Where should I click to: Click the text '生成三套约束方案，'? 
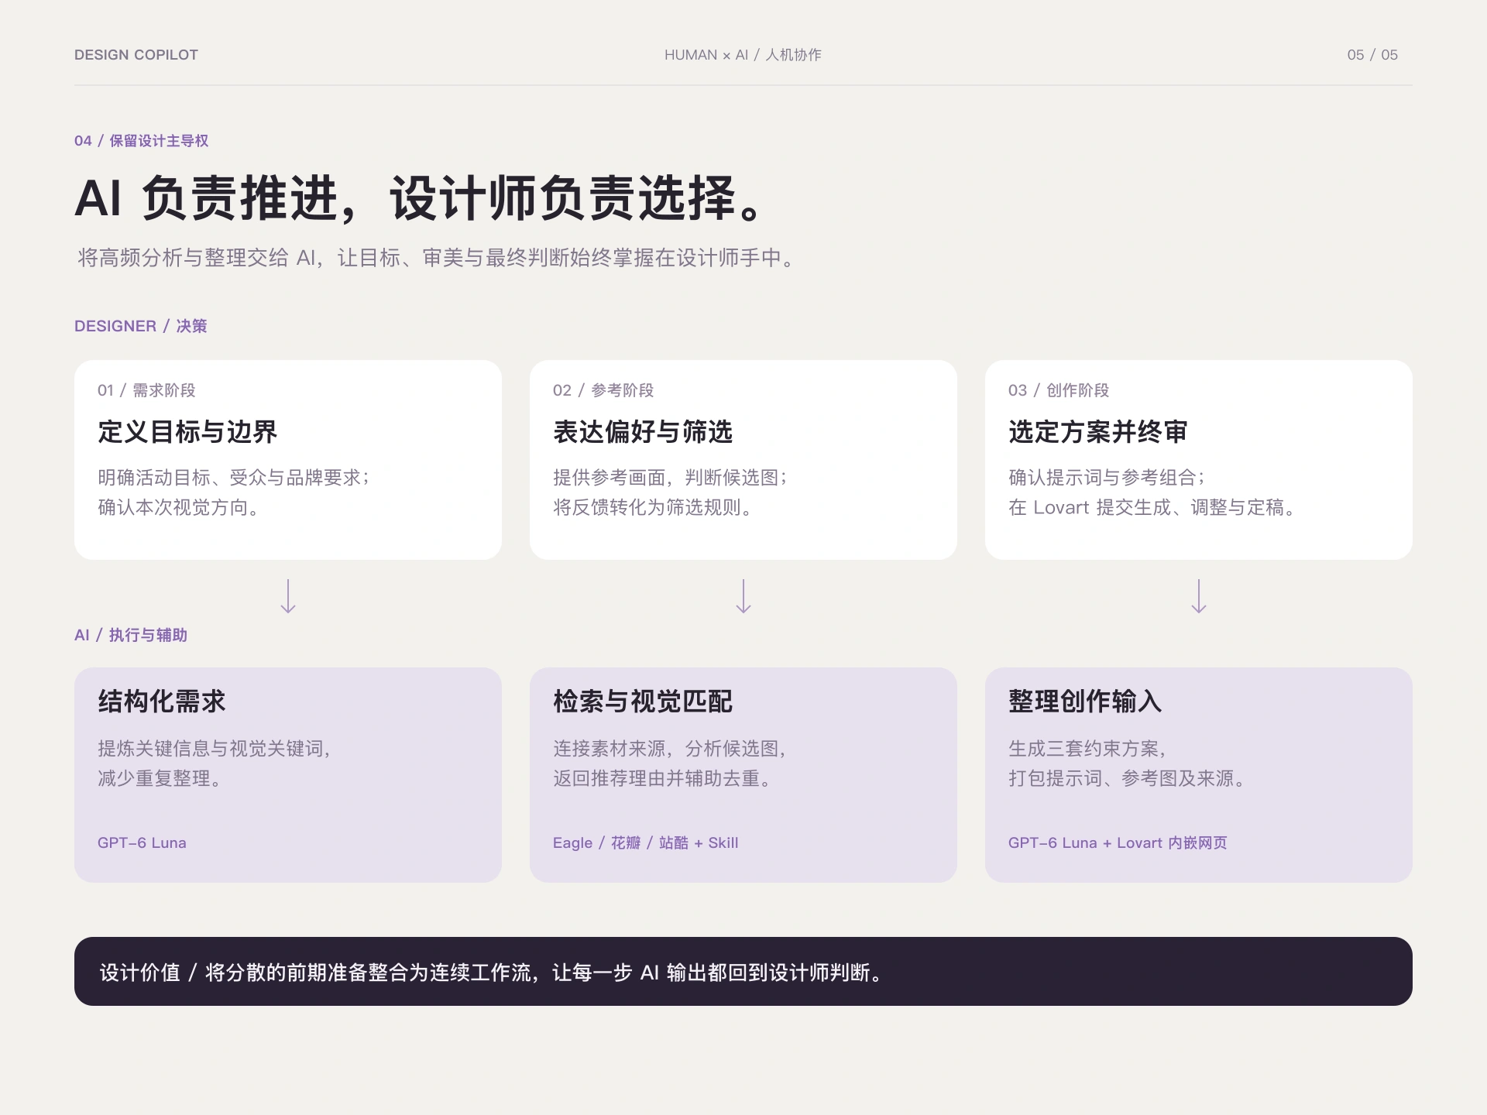click(x=1088, y=749)
